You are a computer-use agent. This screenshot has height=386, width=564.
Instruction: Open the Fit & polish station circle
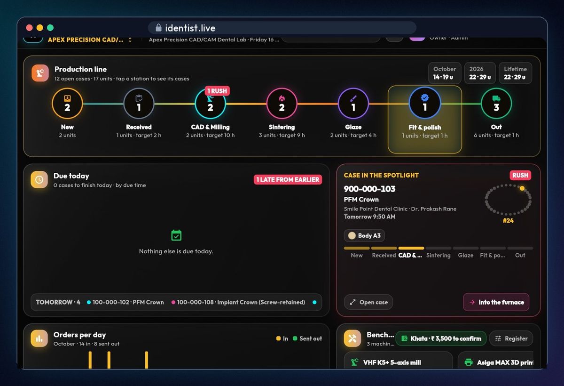click(424, 104)
